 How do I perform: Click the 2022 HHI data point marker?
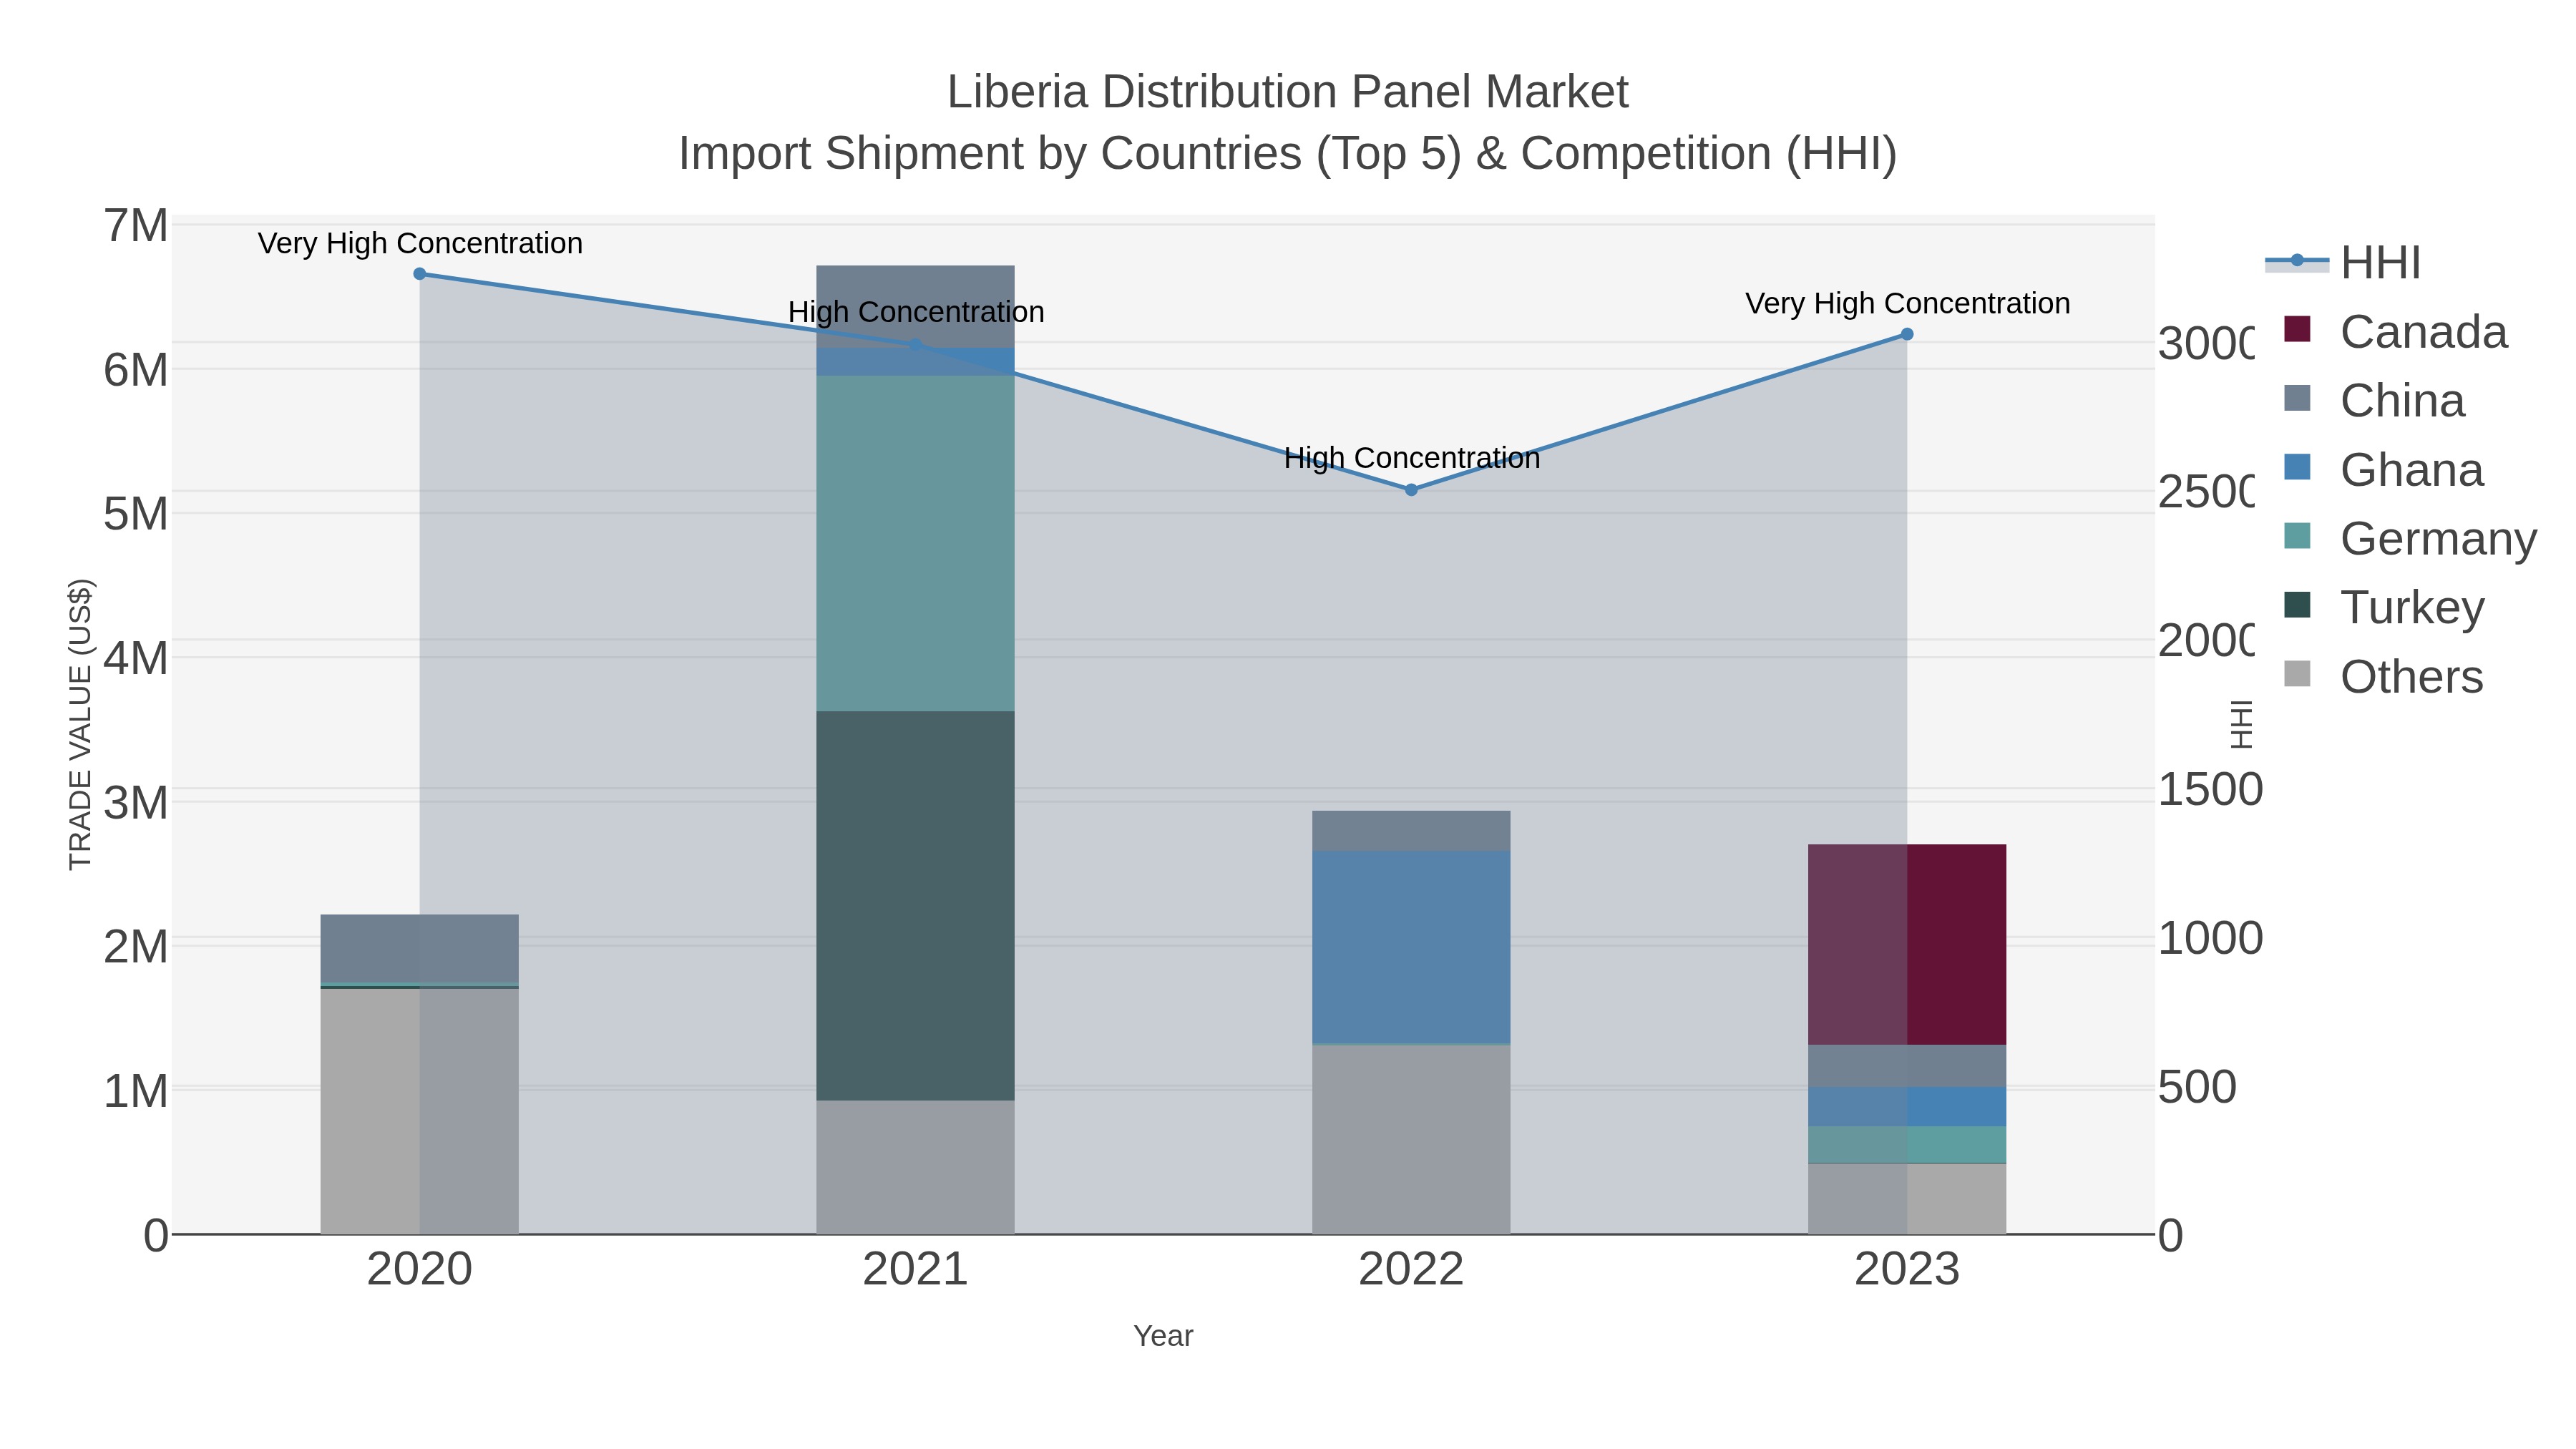coord(1411,490)
